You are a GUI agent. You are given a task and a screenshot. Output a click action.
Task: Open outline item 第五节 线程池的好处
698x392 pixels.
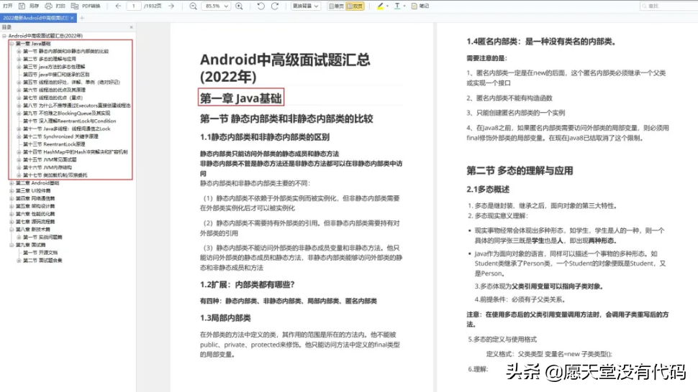coord(71,82)
